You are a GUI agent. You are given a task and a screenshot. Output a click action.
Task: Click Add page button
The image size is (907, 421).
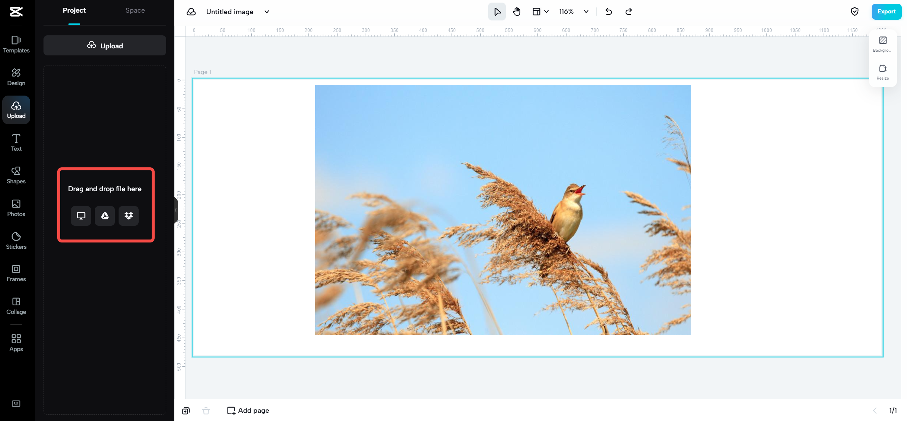[x=248, y=410]
